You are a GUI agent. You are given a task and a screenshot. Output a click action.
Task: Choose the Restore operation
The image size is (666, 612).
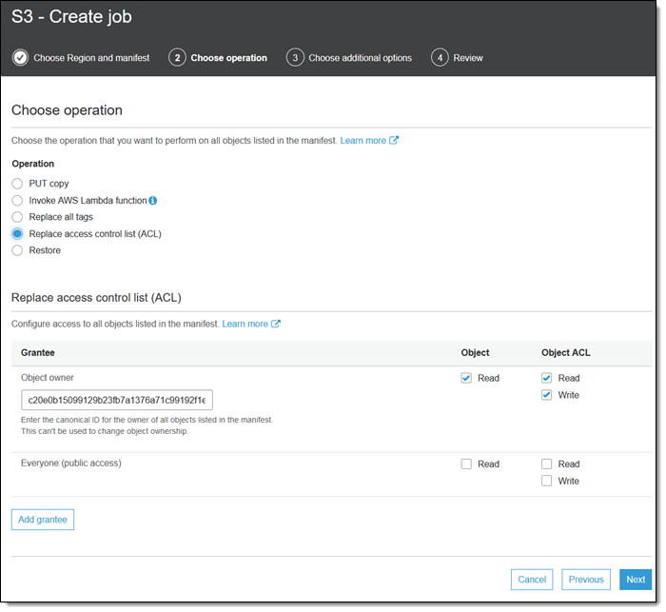click(17, 250)
